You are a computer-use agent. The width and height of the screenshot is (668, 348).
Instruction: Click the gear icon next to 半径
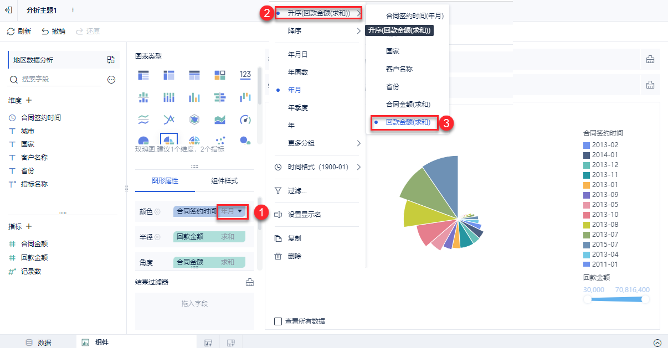pos(158,237)
